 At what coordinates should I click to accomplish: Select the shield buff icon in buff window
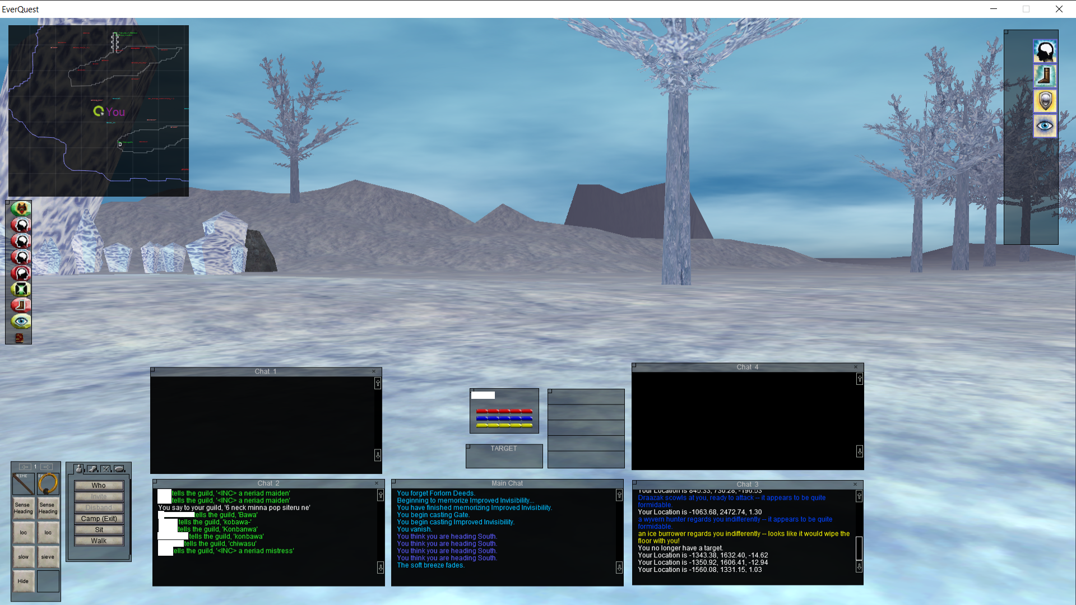(1045, 101)
